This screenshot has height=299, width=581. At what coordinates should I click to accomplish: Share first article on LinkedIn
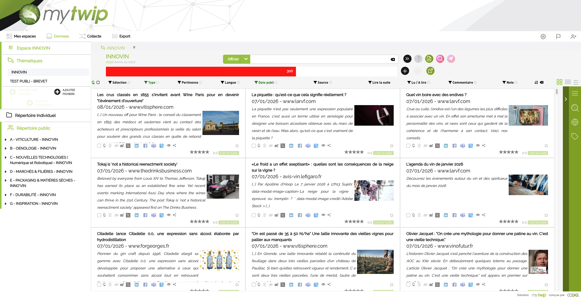(137, 146)
